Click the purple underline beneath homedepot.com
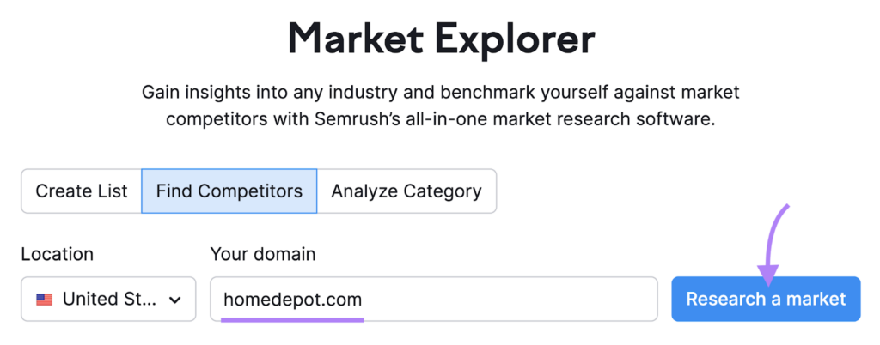 [292, 319]
